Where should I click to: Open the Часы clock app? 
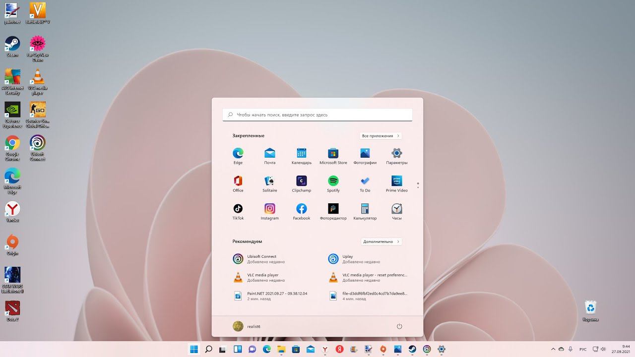tap(397, 211)
